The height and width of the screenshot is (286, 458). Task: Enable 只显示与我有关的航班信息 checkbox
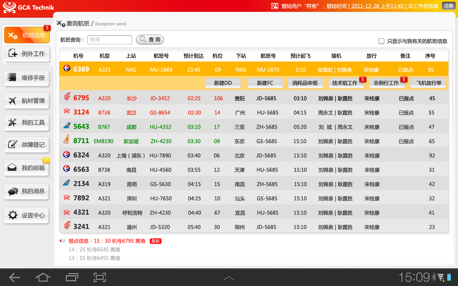point(381,41)
